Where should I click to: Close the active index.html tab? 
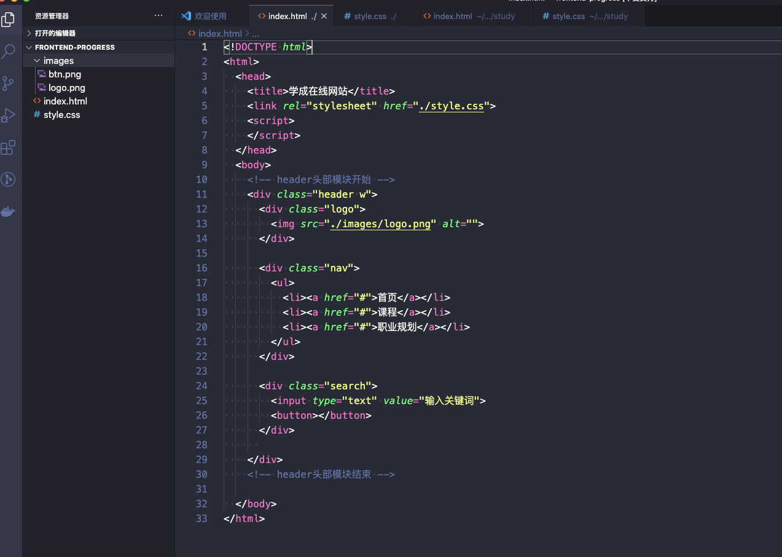324,16
